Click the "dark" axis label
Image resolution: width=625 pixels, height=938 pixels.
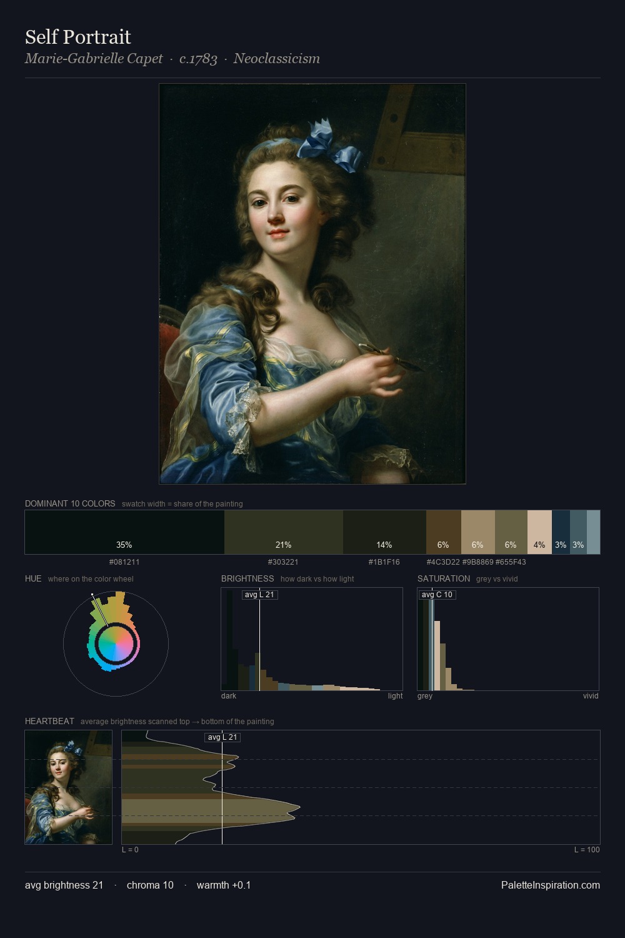[229, 696]
